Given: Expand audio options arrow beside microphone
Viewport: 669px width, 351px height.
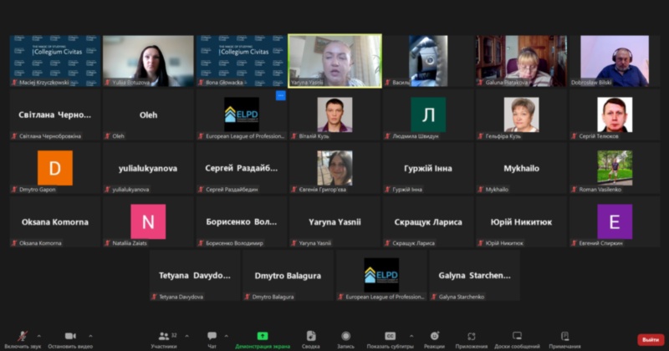Looking at the screenshot, I should [42, 336].
